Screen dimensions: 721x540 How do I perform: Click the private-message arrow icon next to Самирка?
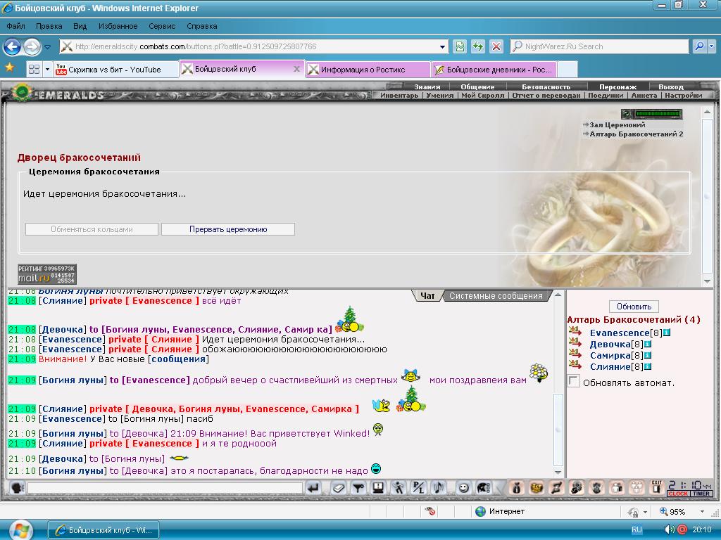[x=575, y=354]
